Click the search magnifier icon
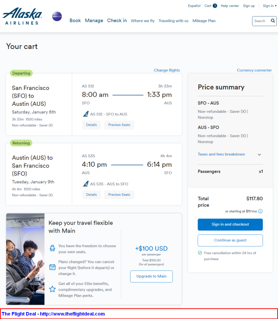Image resolution: width=278 pixels, height=319 pixels. click(273, 21)
